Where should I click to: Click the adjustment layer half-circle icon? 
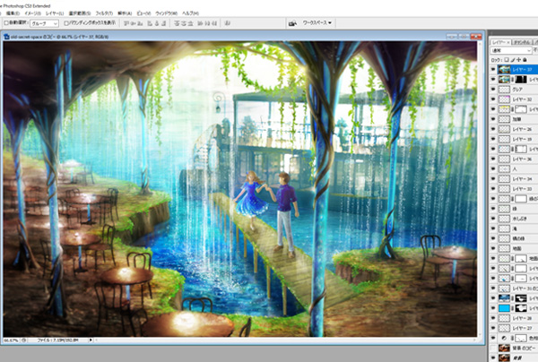[x=504, y=338]
